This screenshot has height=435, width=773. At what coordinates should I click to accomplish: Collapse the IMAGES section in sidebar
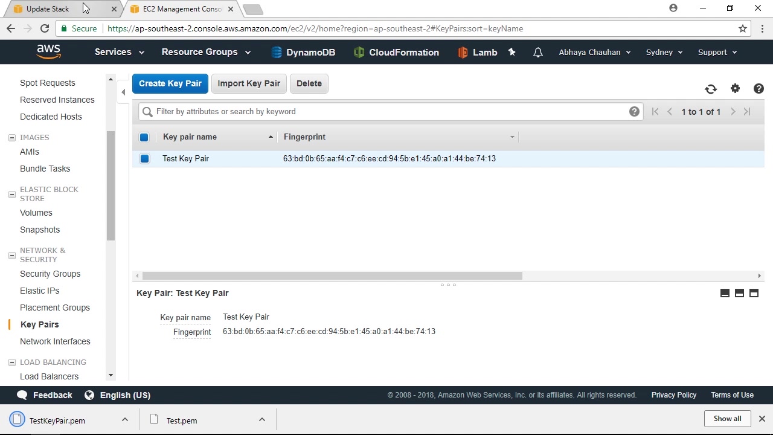[11, 138]
